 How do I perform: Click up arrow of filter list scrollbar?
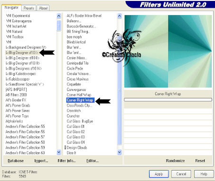tap(120, 16)
